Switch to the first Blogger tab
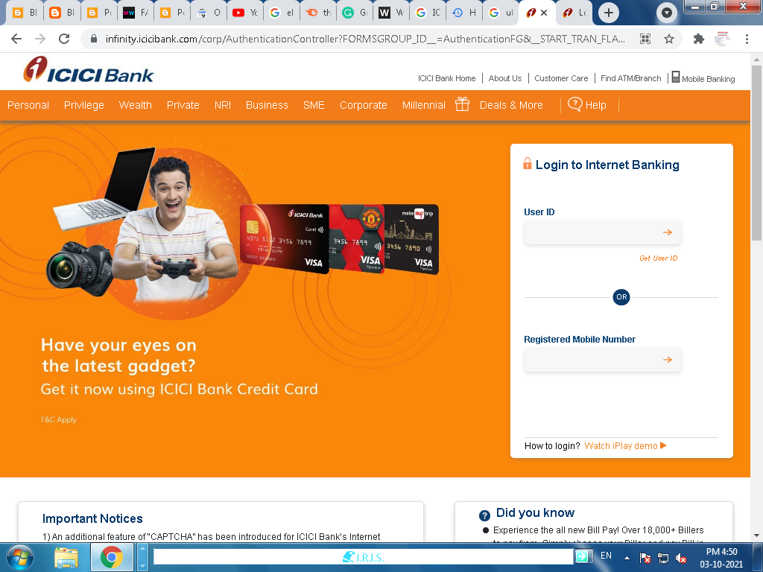Viewport: 763px width, 572px height. [x=25, y=13]
